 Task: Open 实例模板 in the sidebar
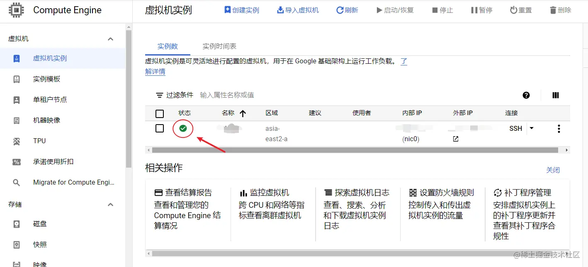63,79
